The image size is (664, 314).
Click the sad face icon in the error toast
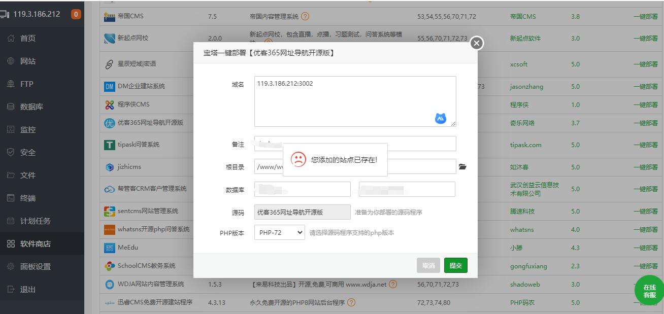coord(298,159)
